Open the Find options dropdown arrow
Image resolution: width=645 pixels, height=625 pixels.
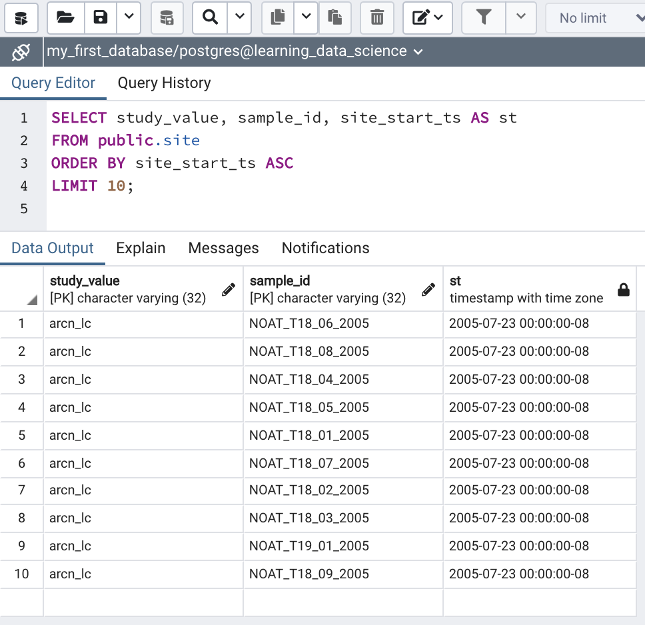(x=239, y=17)
